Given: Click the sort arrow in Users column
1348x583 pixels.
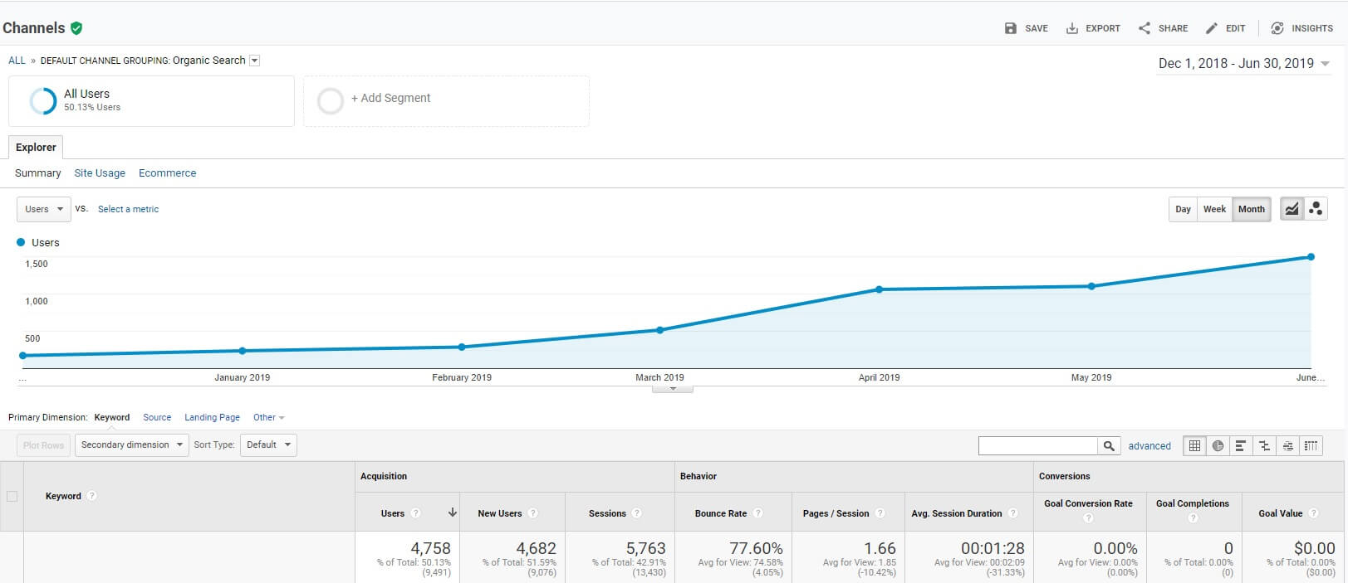Looking at the screenshot, I should 452,513.
